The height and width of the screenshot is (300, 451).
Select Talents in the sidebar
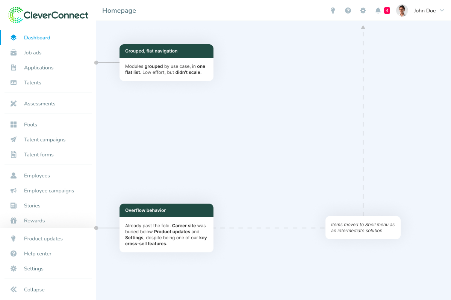(48, 82)
